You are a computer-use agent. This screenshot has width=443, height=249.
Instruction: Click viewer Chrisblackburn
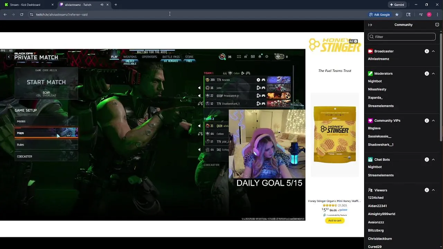pyautogui.click(x=380, y=239)
